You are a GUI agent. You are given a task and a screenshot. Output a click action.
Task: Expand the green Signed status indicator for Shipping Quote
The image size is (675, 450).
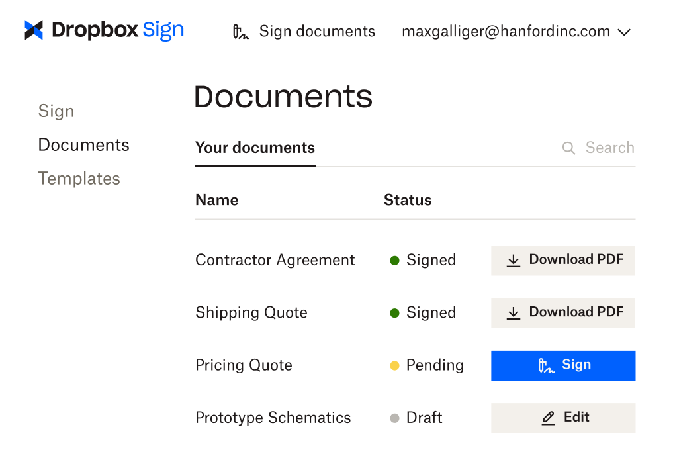click(x=395, y=312)
